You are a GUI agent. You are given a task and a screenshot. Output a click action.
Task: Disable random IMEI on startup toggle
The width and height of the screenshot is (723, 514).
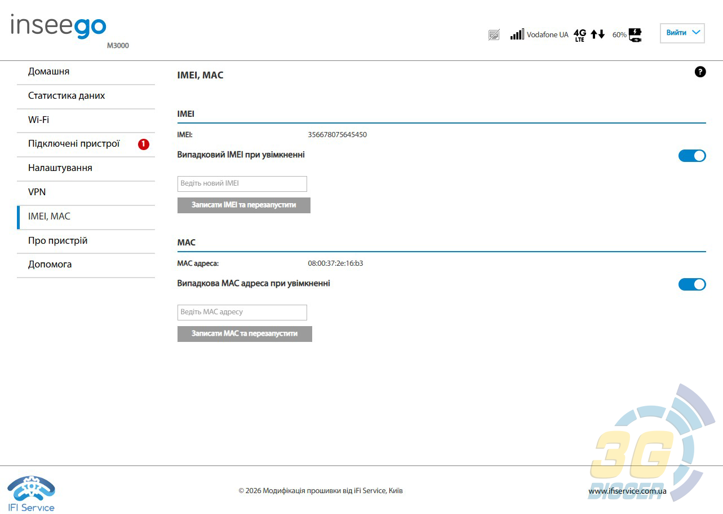[692, 156]
